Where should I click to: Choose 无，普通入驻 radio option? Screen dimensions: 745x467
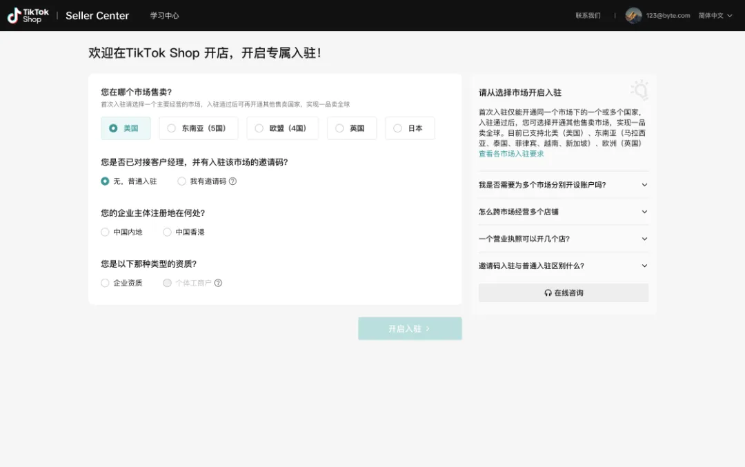coord(129,181)
